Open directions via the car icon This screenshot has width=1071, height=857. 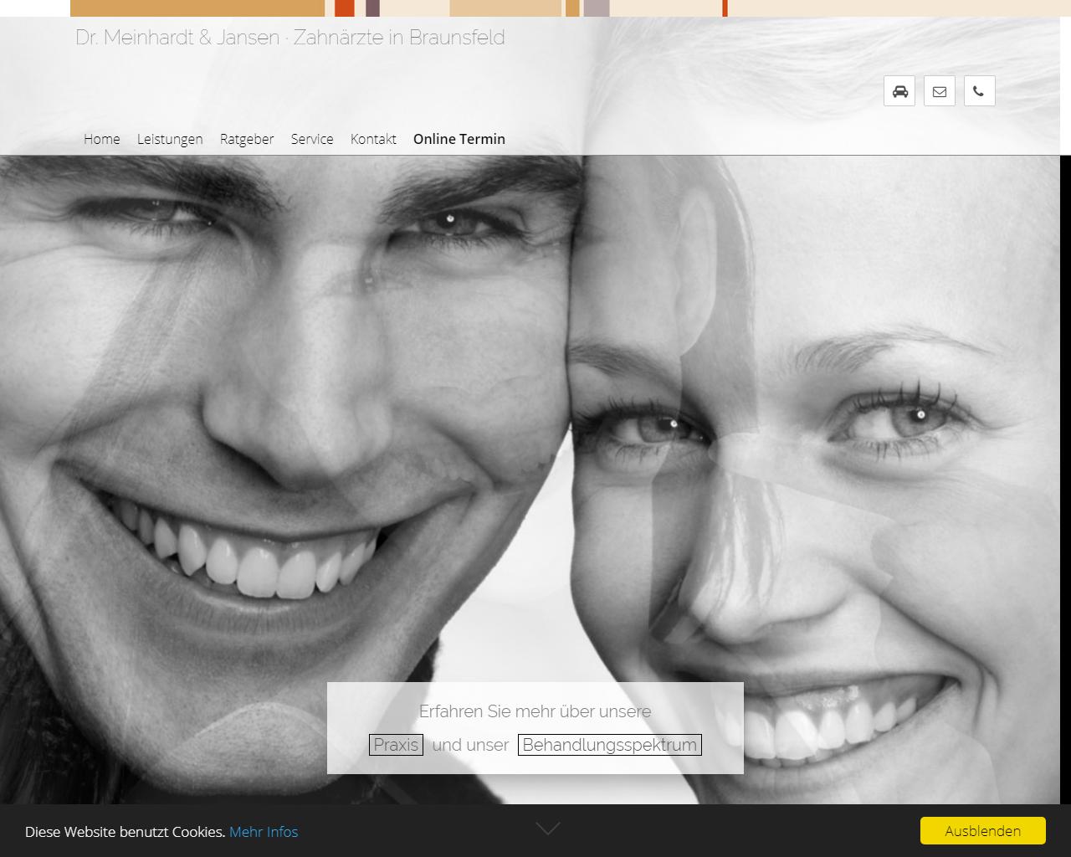[x=899, y=91]
